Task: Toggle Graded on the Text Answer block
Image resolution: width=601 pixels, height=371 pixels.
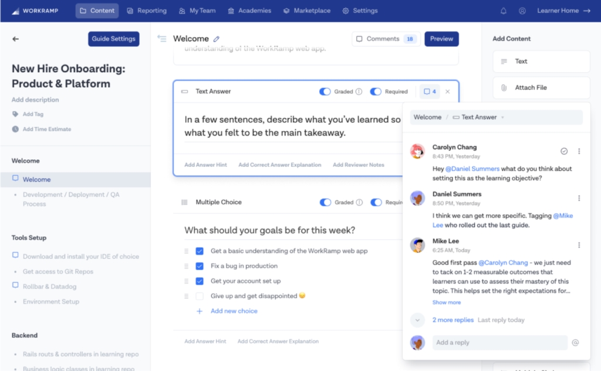Action: click(325, 91)
